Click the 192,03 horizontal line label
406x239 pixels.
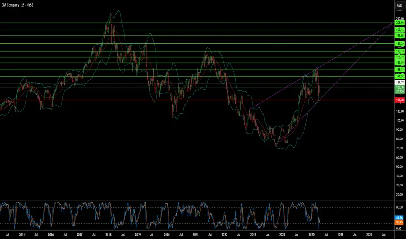pos(399,36)
